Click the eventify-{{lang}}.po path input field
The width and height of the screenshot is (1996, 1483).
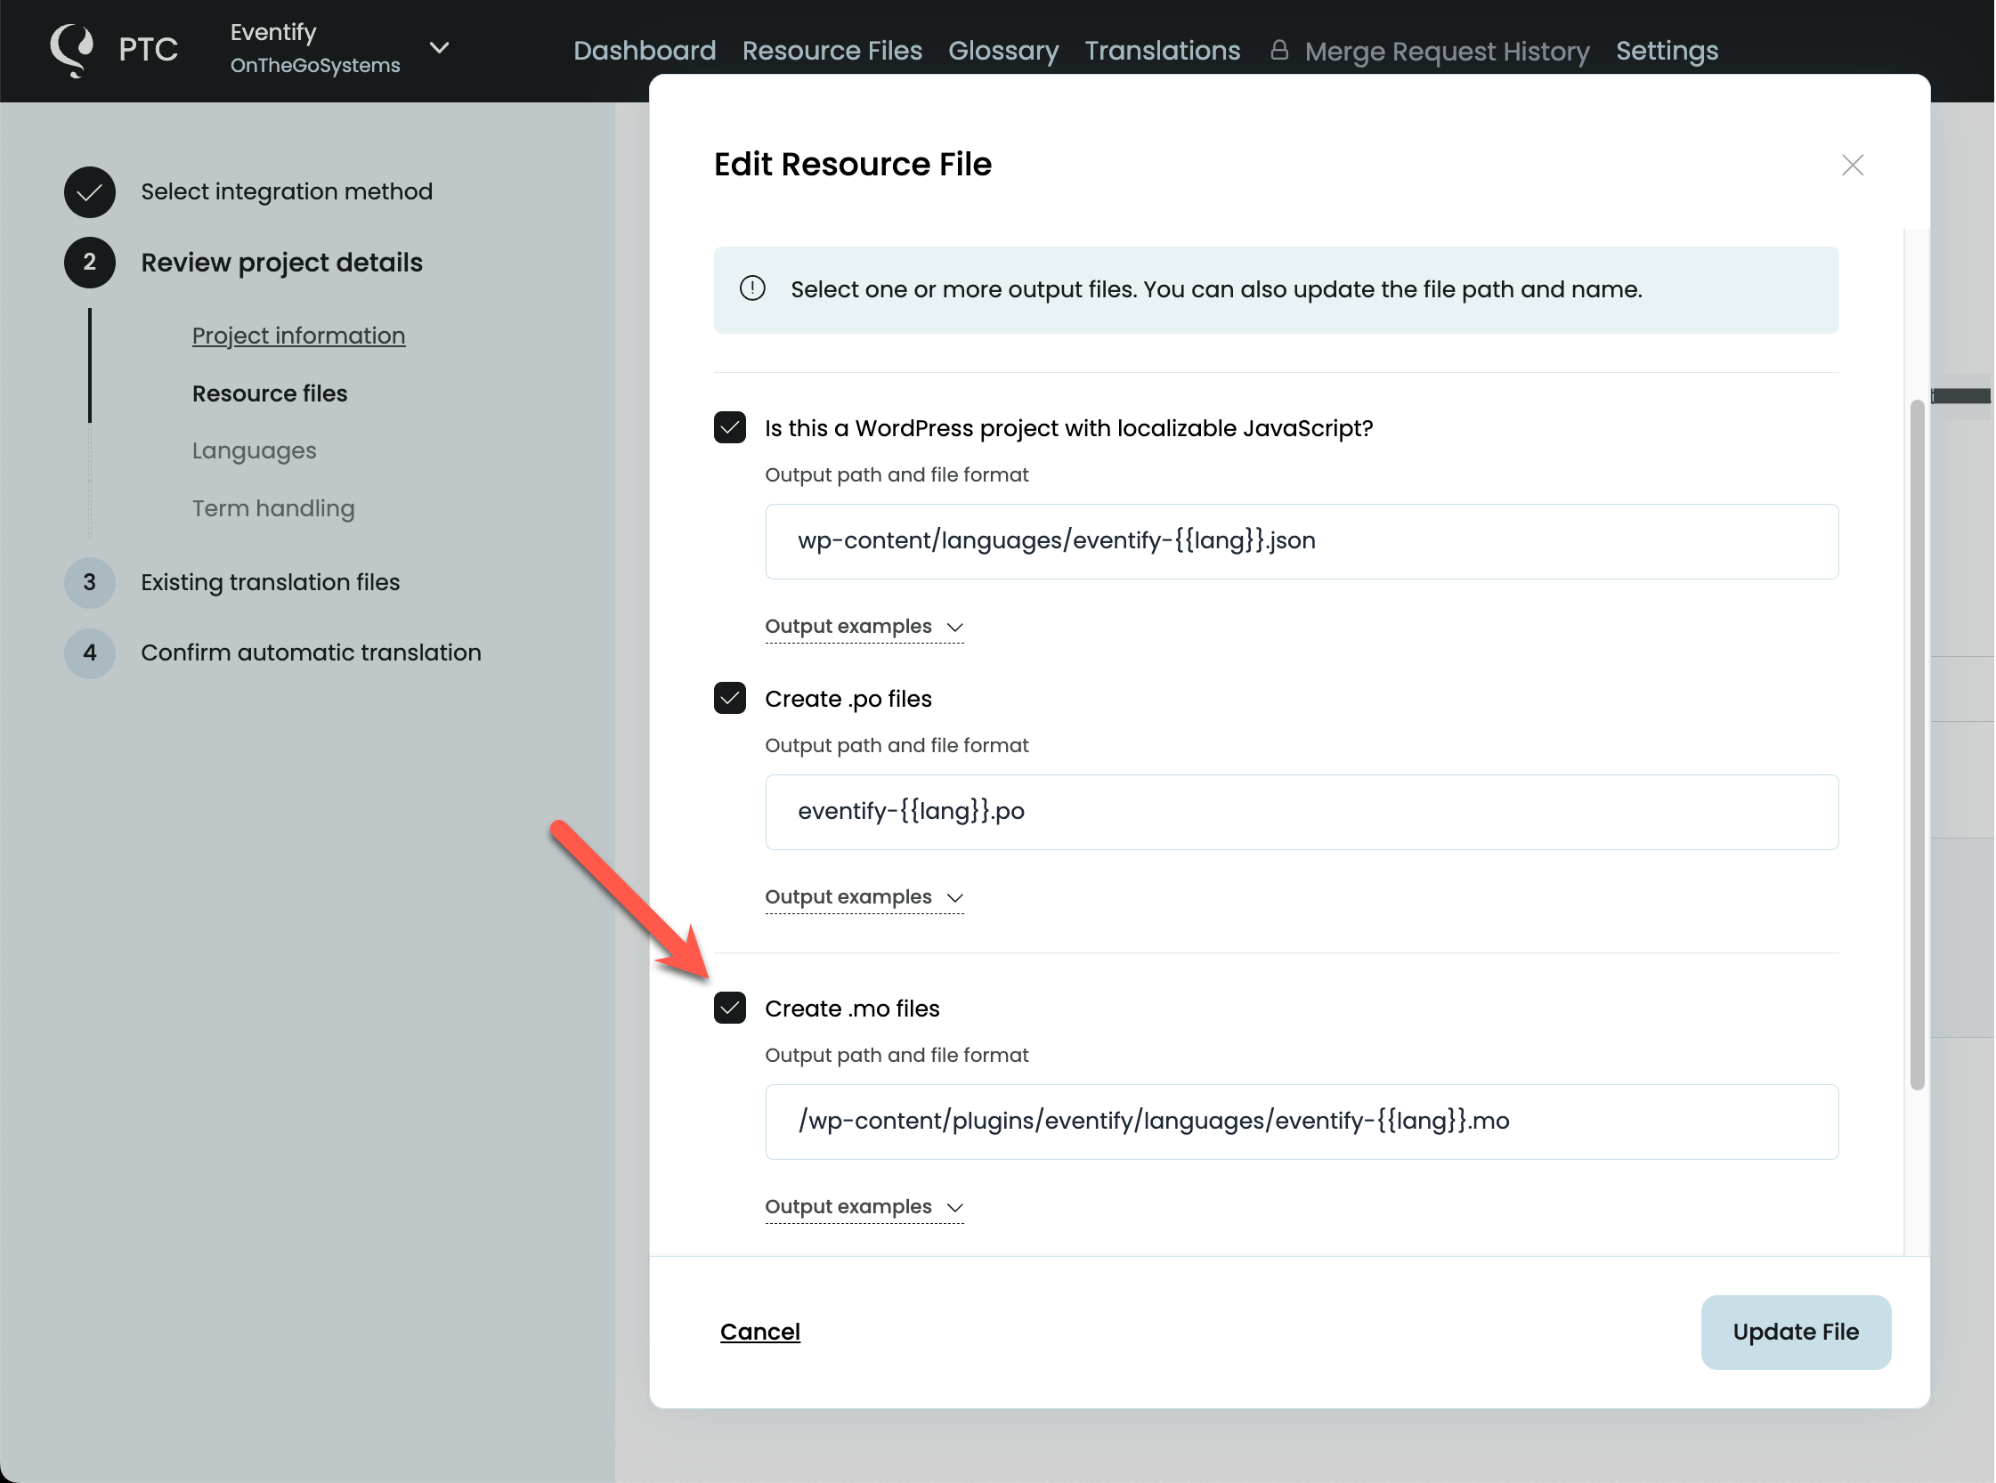click(x=1302, y=812)
